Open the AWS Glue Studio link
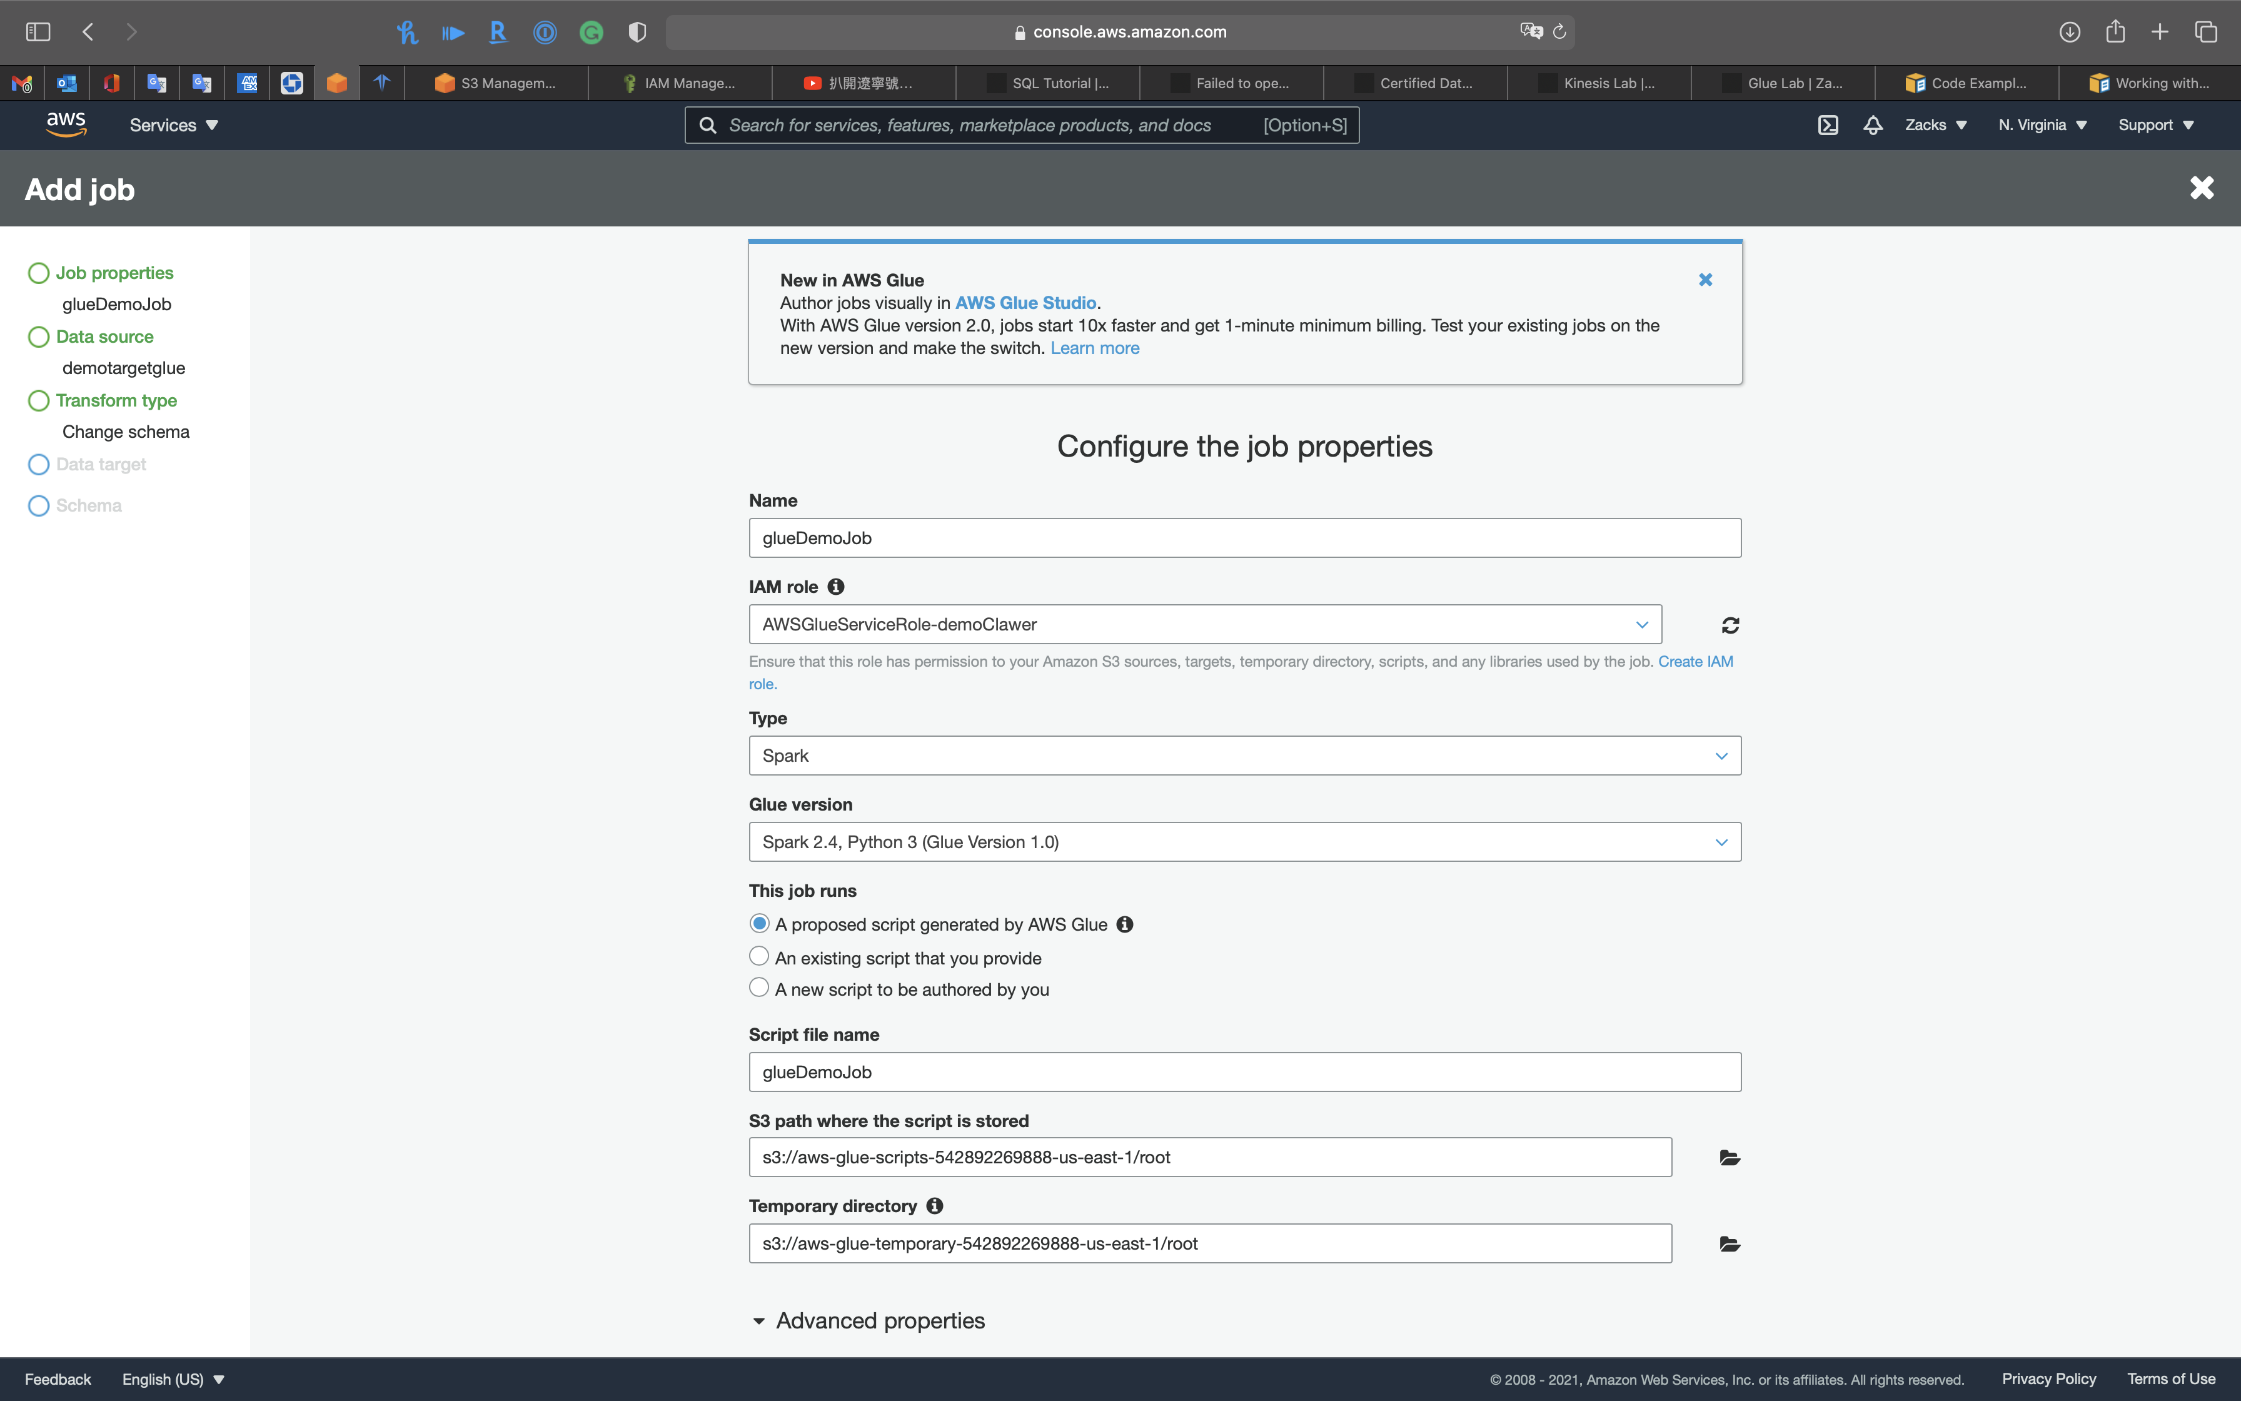The image size is (2241, 1401). click(1025, 303)
